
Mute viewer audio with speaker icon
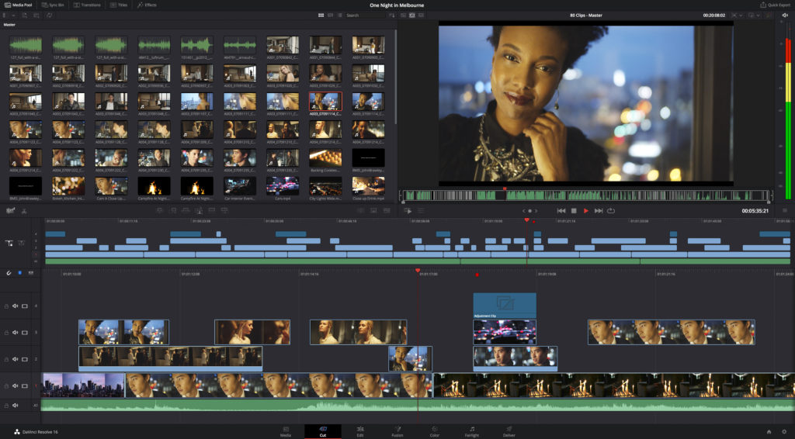click(785, 16)
